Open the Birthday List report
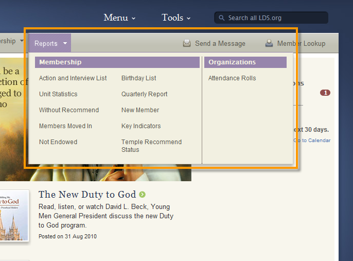 pyautogui.click(x=139, y=78)
